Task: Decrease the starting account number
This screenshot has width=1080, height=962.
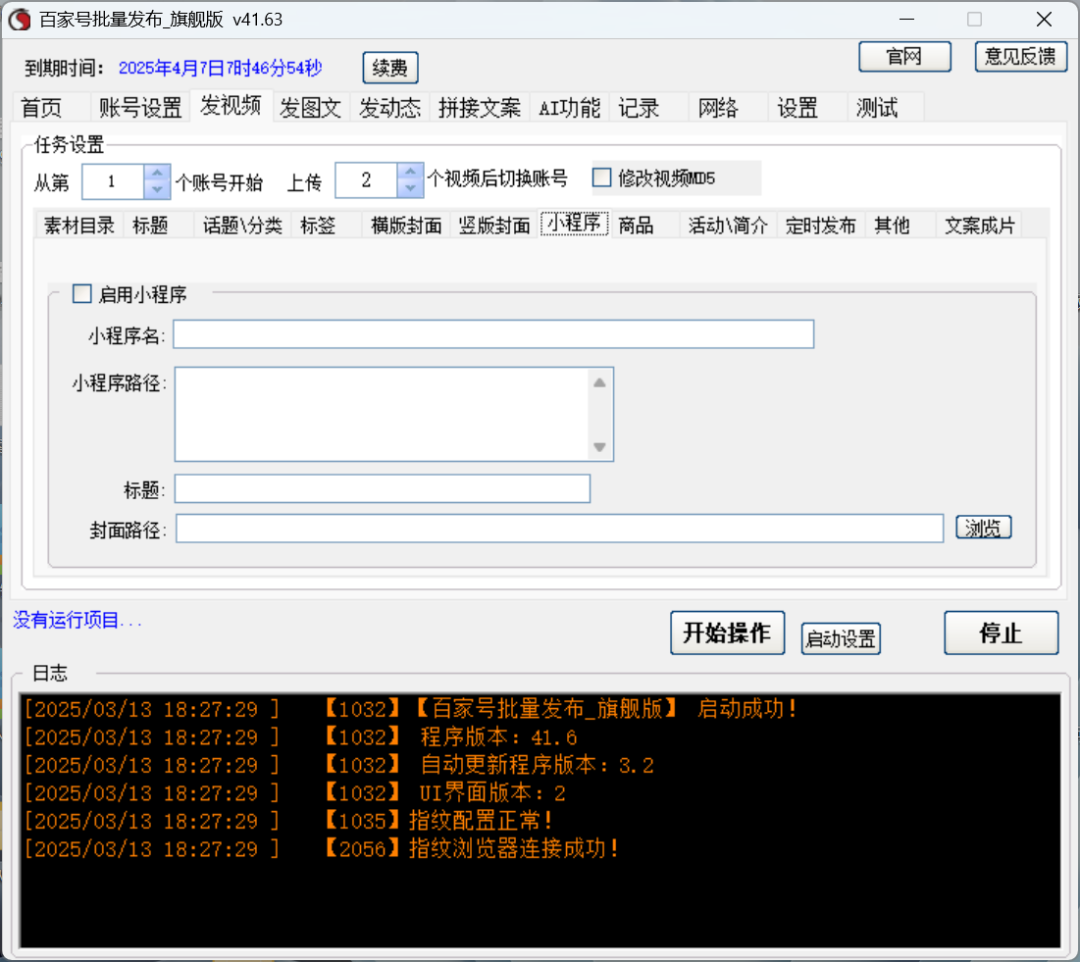Action: (157, 189)
